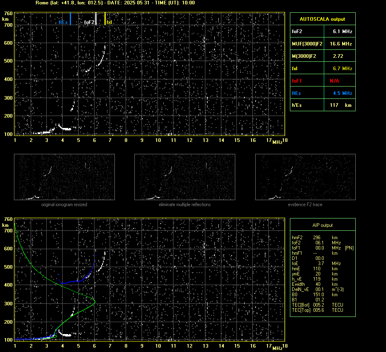Screen dimensions: 386x352
Task: Open the original ionogram resized thumbnail
Action: click(64, 177)
